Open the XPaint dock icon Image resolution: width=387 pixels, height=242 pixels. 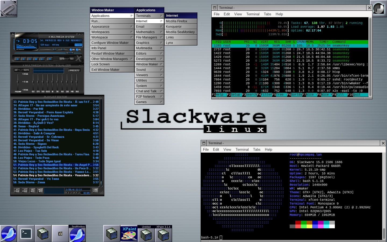click(129, 233)
